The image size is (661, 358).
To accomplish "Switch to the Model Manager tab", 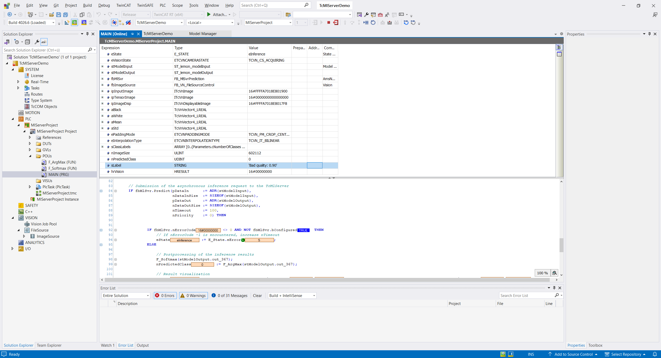I will coord(203,34).
